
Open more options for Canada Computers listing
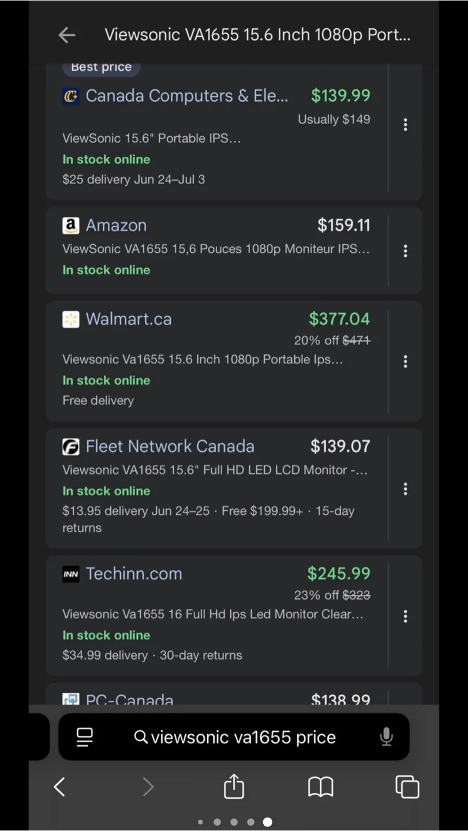pos(406,125)
